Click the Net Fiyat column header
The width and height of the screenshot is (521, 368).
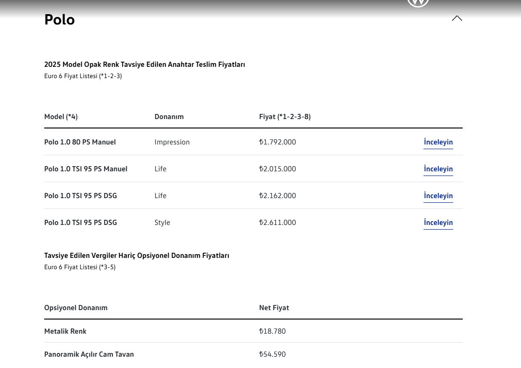pos(274,308)
